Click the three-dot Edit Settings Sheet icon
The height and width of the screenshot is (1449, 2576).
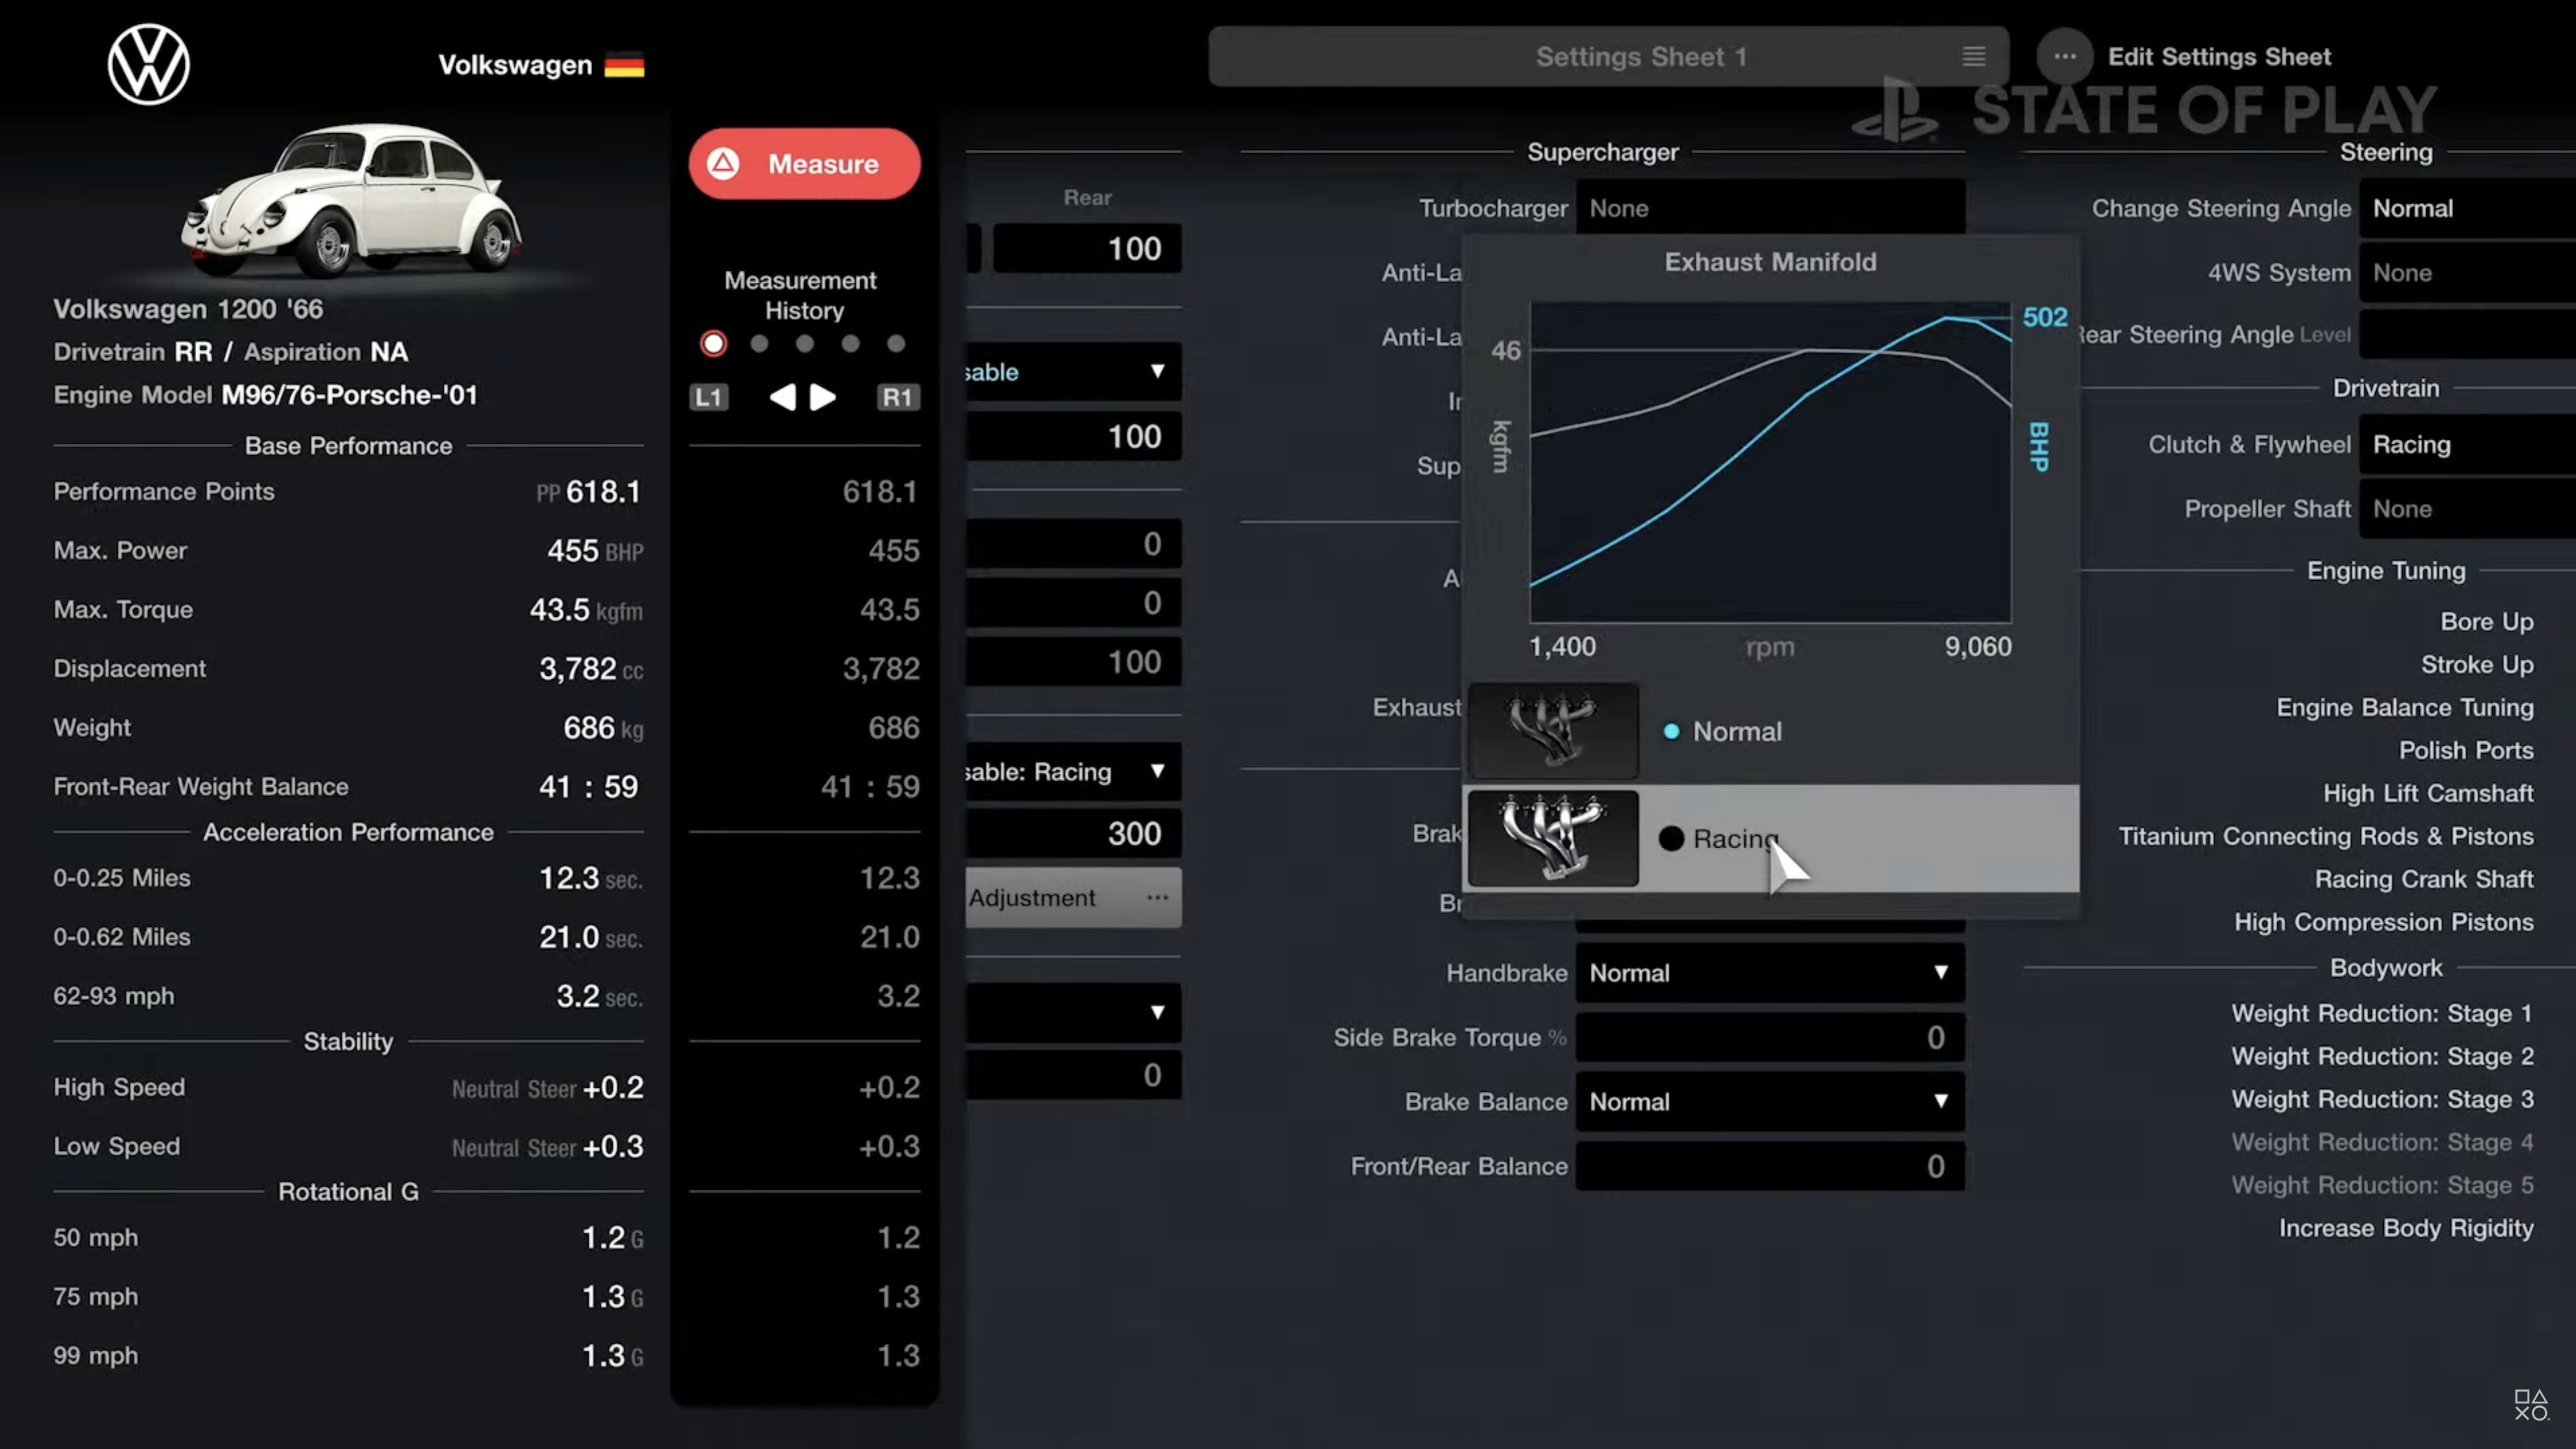click(x=2064, y=57)
